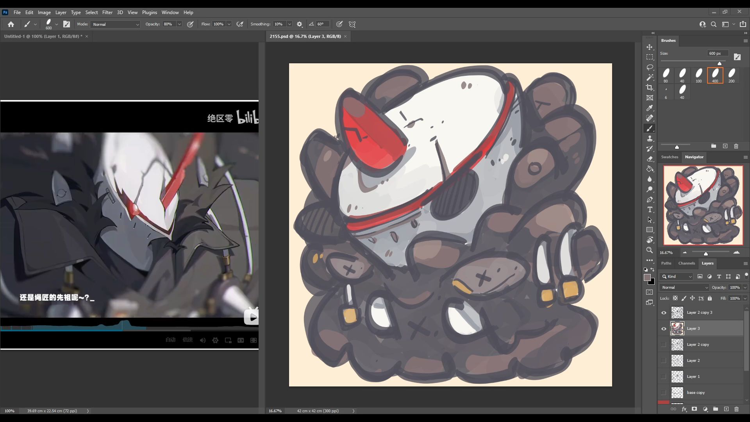
Task: Show Layer 1 visibility
Action: coord(664,377)
